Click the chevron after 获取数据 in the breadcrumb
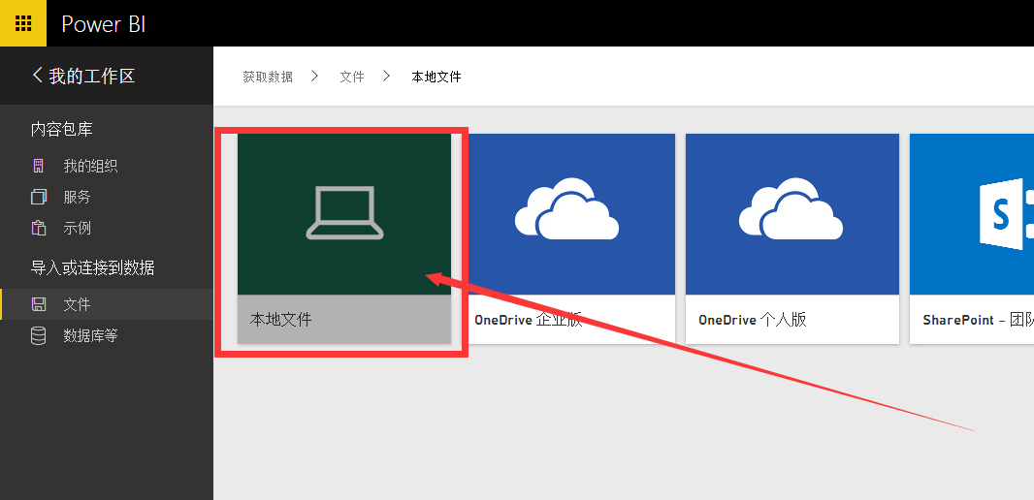 (x=315, y=77)
